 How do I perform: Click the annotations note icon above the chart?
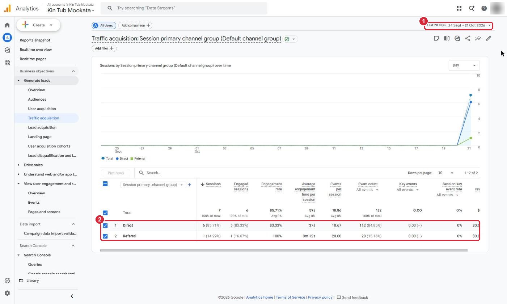(436, 38)
